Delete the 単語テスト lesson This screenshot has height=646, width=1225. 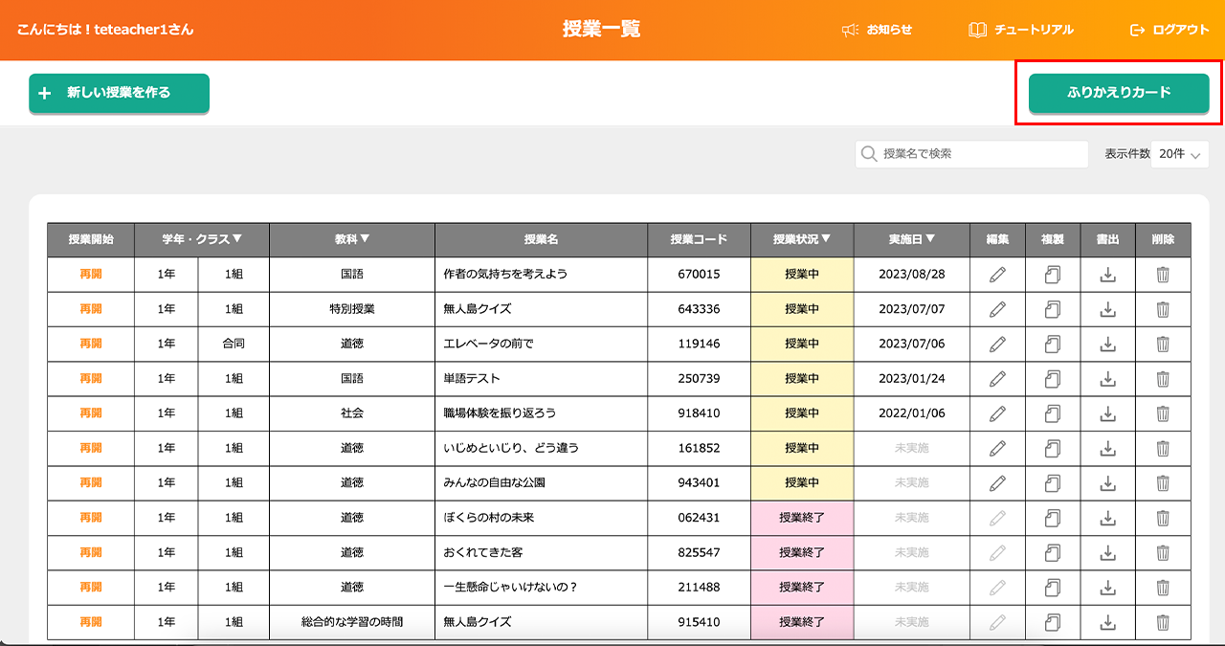[x=1163, y=378]
